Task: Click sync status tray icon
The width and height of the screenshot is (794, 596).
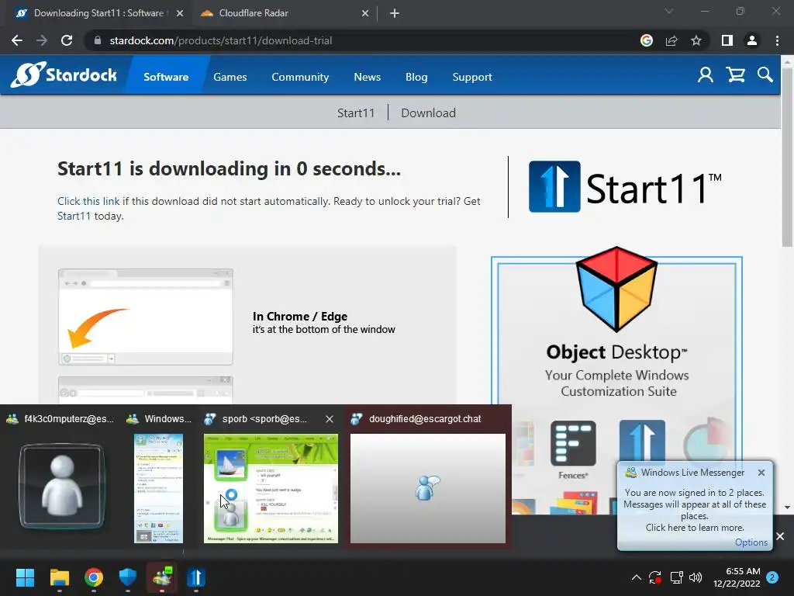Action: tap(654, 577)
